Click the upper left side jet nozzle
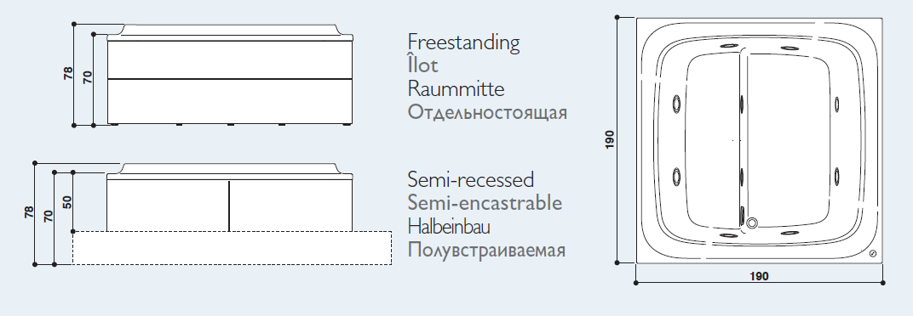This screenshot has width=913, height=316. [676, 104]
